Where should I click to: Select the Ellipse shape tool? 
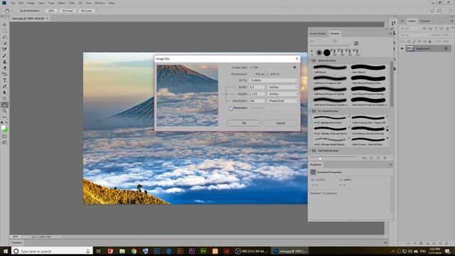(x=4, y=99)
